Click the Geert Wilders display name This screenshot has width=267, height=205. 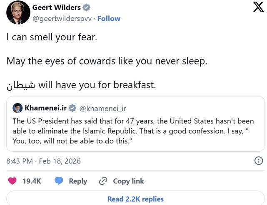(57, 8)
